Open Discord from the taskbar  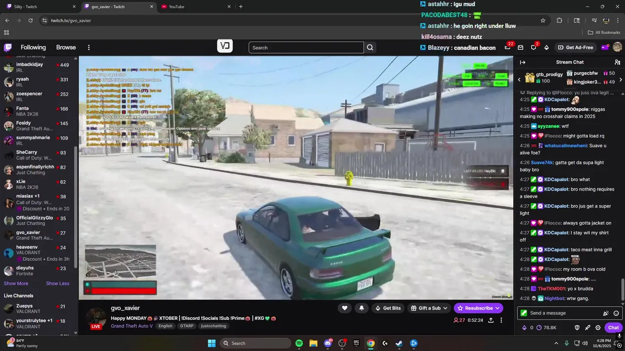click(x=328, y=343)
